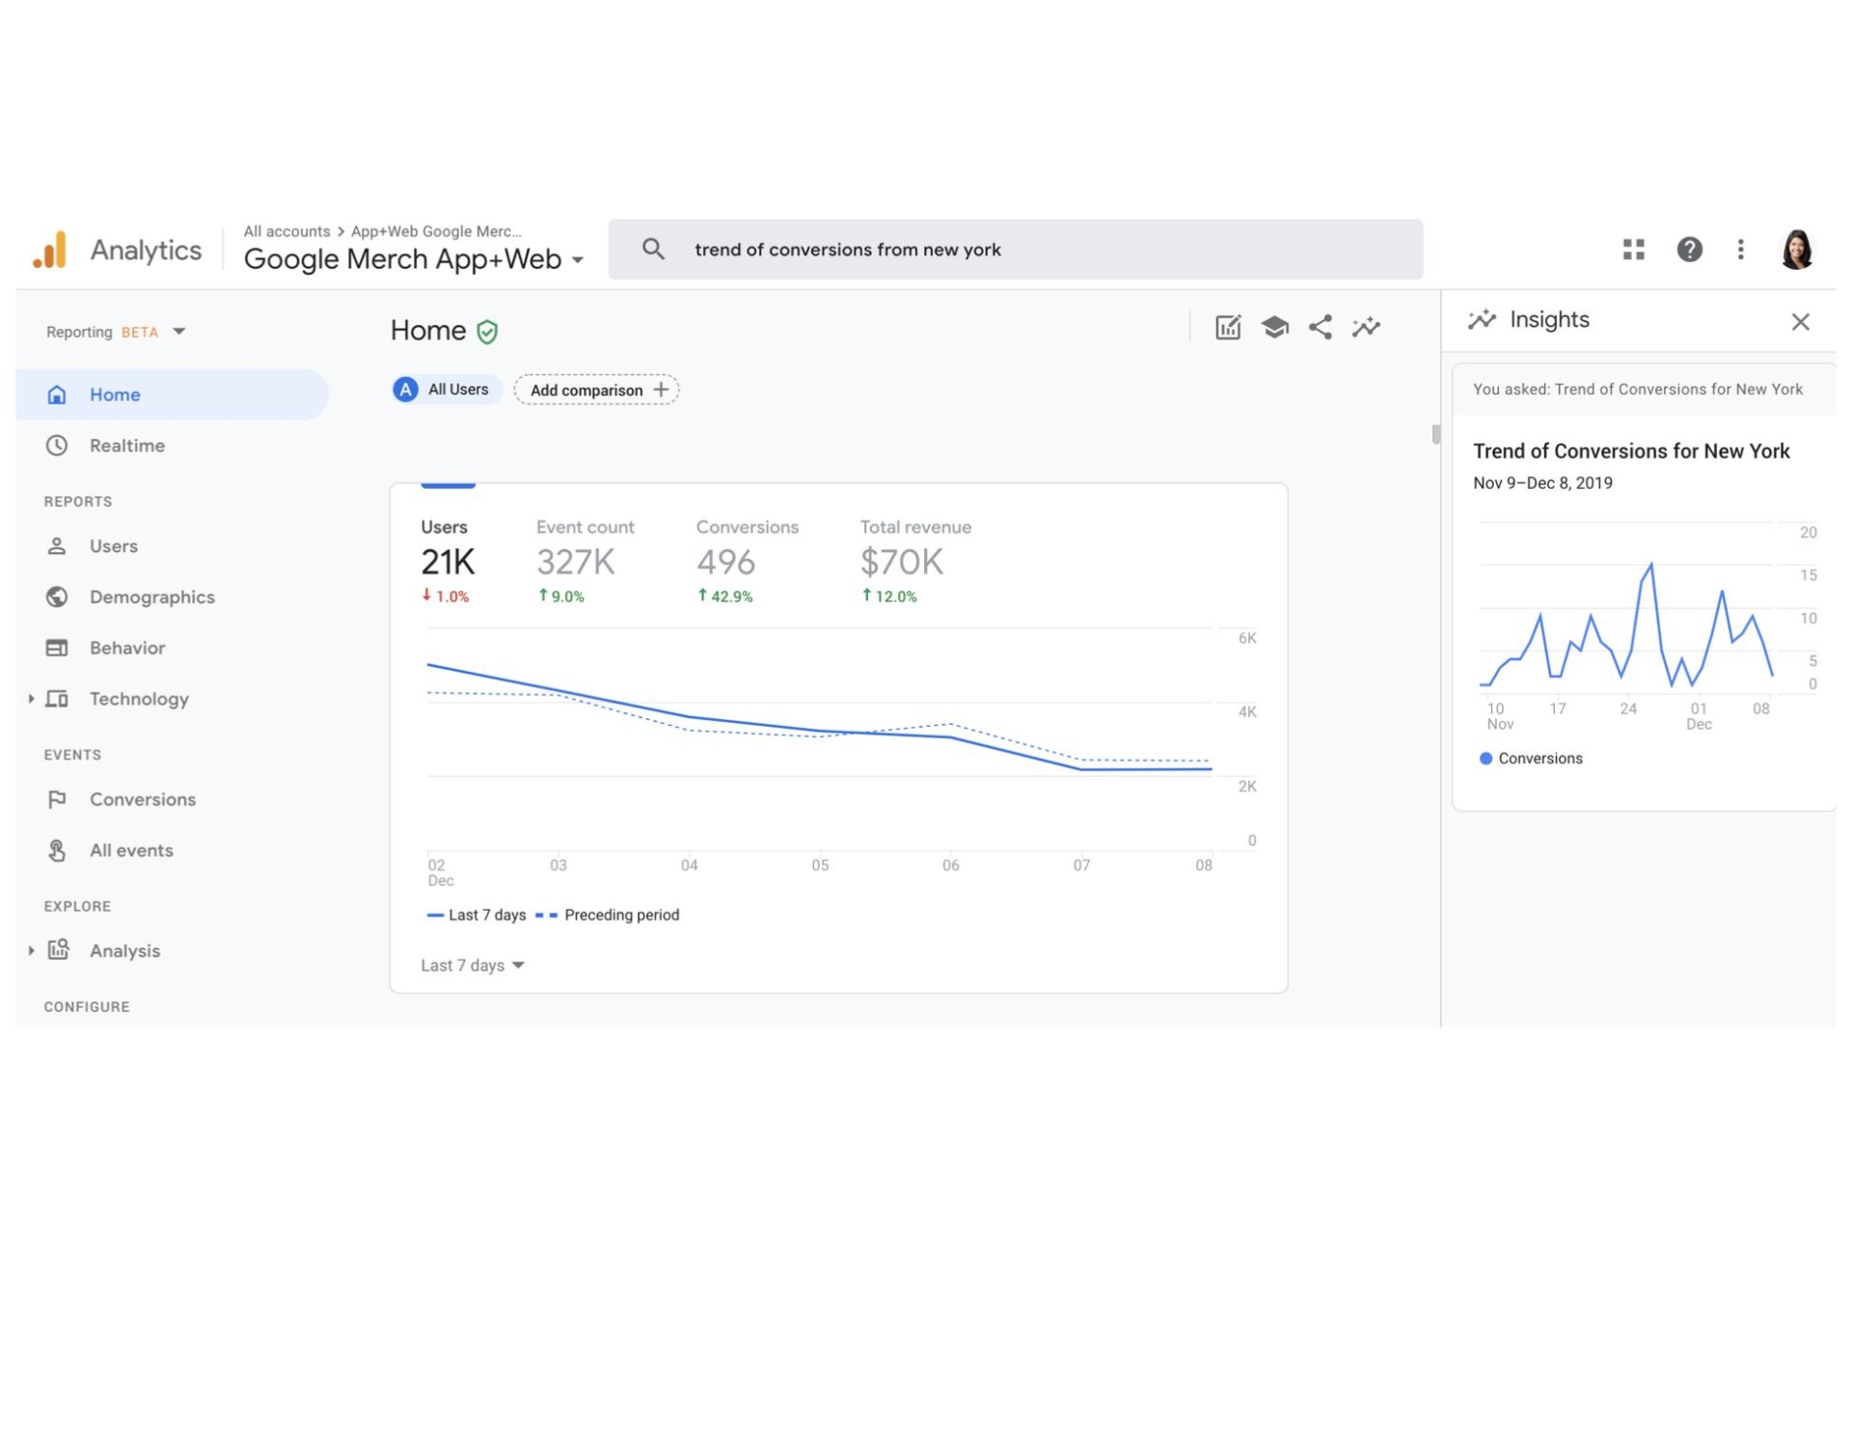Expand the Technology report section
Screen dimensions: 1852x1446
[x=31, y=699]
